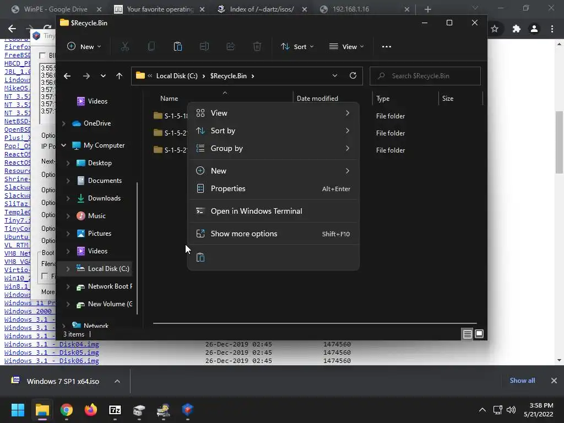564x423 pixels.
Task: Click Show all downloads link
Action: 522,381
